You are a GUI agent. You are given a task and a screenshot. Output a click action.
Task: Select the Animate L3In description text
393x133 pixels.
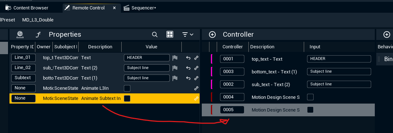tap(95, 88)
